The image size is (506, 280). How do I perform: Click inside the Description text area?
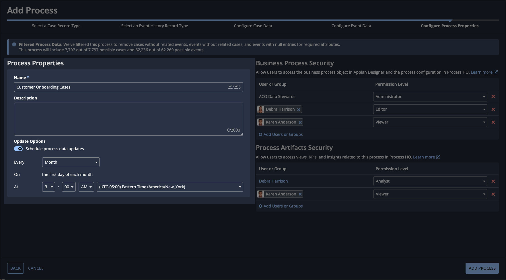(129, 119)
